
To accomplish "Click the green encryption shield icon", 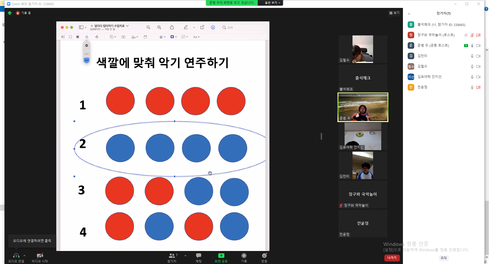I will (x=10, y=13).
